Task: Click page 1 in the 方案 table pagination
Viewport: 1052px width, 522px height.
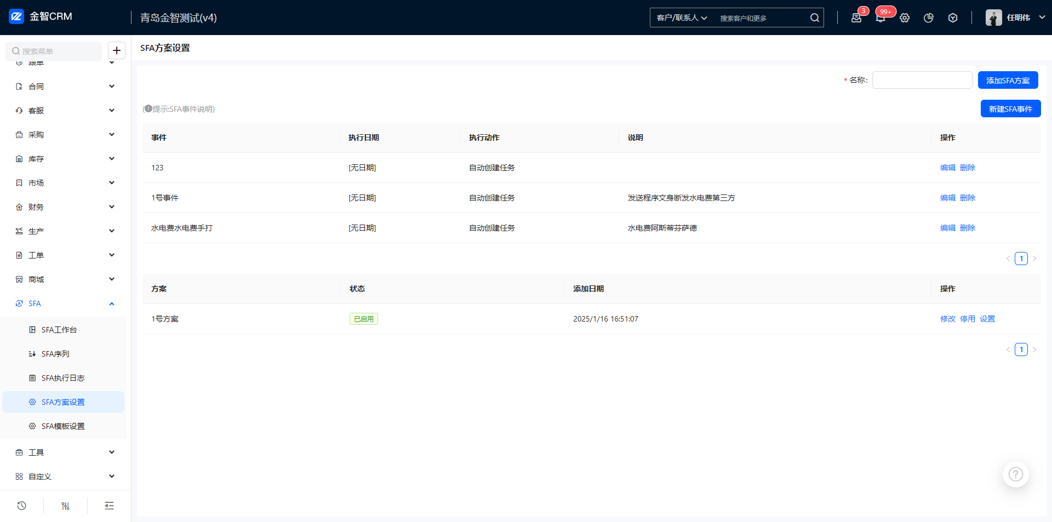Action: click(1021, 349)
